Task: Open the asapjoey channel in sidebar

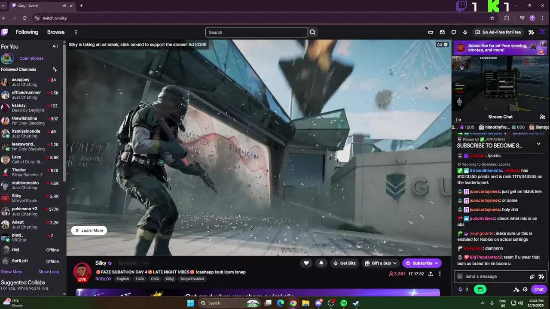Action: click(31, 82)
